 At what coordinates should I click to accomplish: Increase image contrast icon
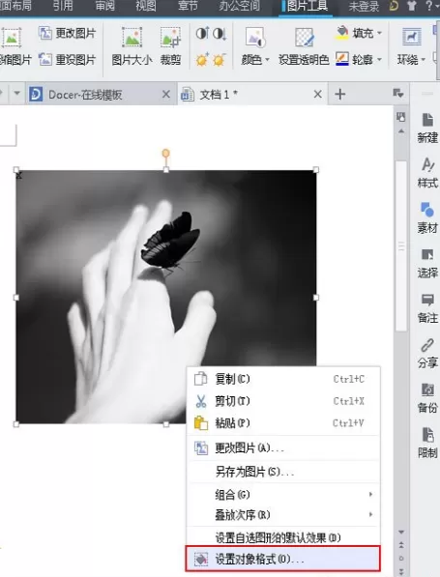click(x=202, y=34)
